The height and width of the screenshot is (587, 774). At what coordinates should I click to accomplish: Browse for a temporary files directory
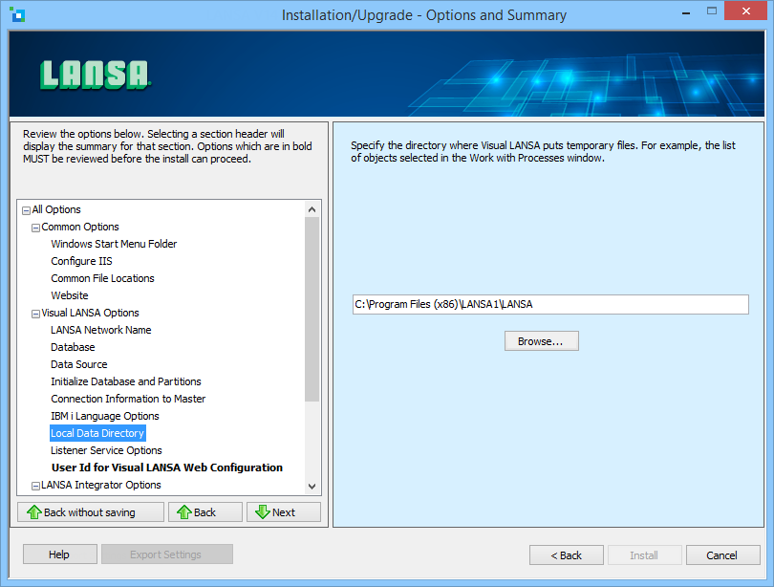tap(541, 341)
